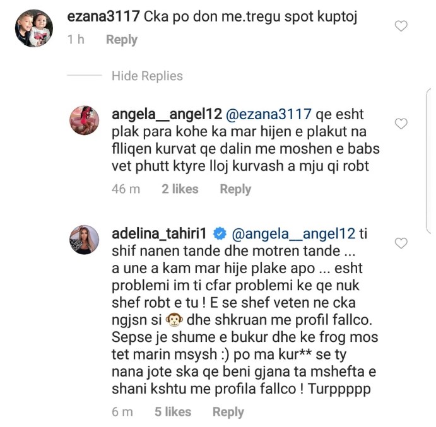Screen dimensions: 436x427
Task: Reply to ezana3117's comment
Action: pos(121,39)
